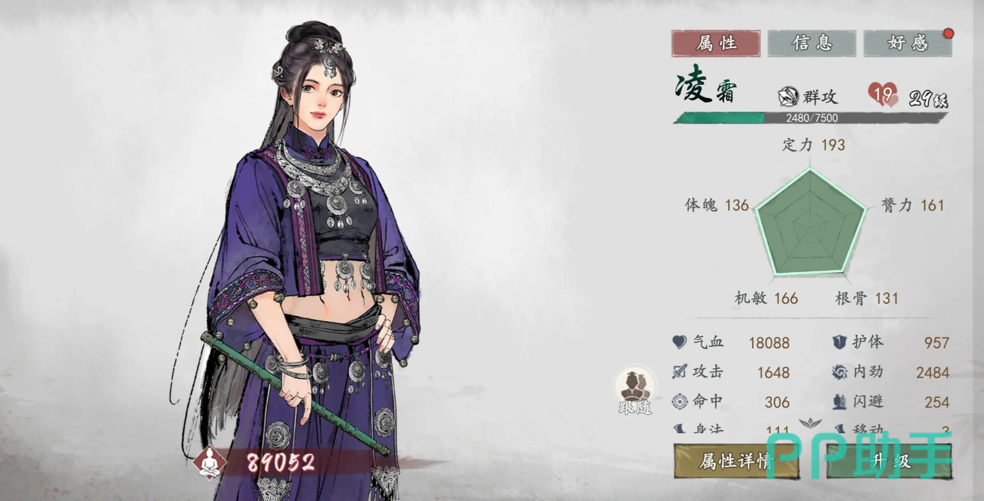Screen dimensions: 984x501
Task: Open the 信息 tab
Action: (x=812, y=43)
